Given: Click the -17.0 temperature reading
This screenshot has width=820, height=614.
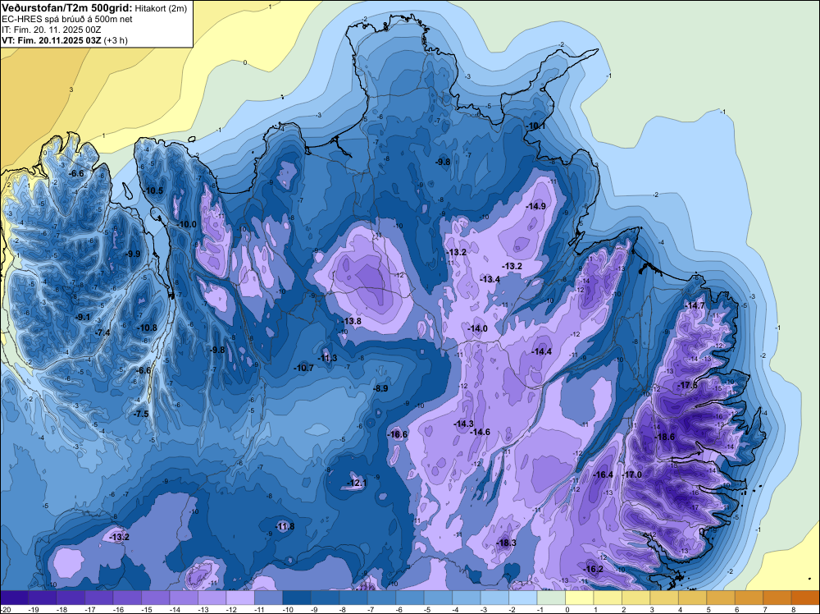Looking at the screenshot, I should [x=631, y=474].
